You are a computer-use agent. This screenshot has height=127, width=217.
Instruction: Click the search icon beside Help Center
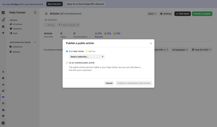(x=35, y=13)
